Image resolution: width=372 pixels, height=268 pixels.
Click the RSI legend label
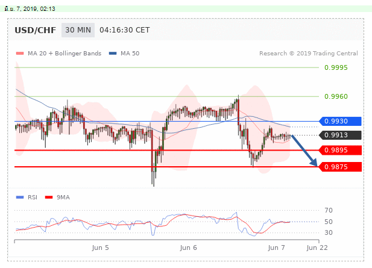(x=33, y=197)
